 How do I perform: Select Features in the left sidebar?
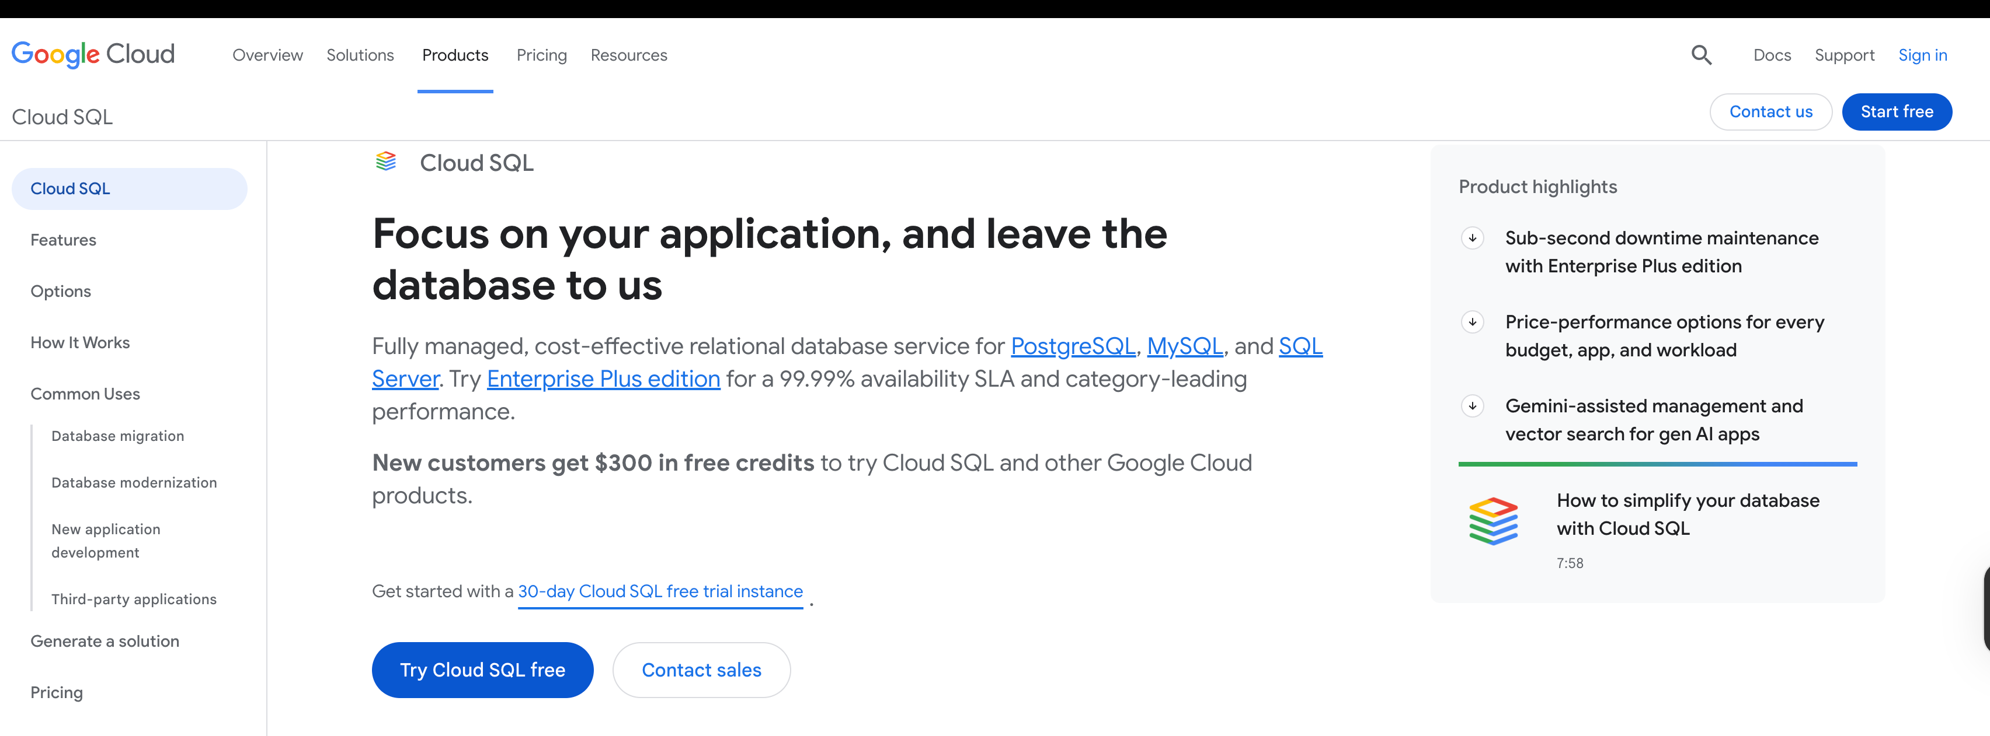click(x=63, y=239)
